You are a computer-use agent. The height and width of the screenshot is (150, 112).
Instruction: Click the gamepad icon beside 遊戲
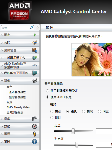coord(35,119)
